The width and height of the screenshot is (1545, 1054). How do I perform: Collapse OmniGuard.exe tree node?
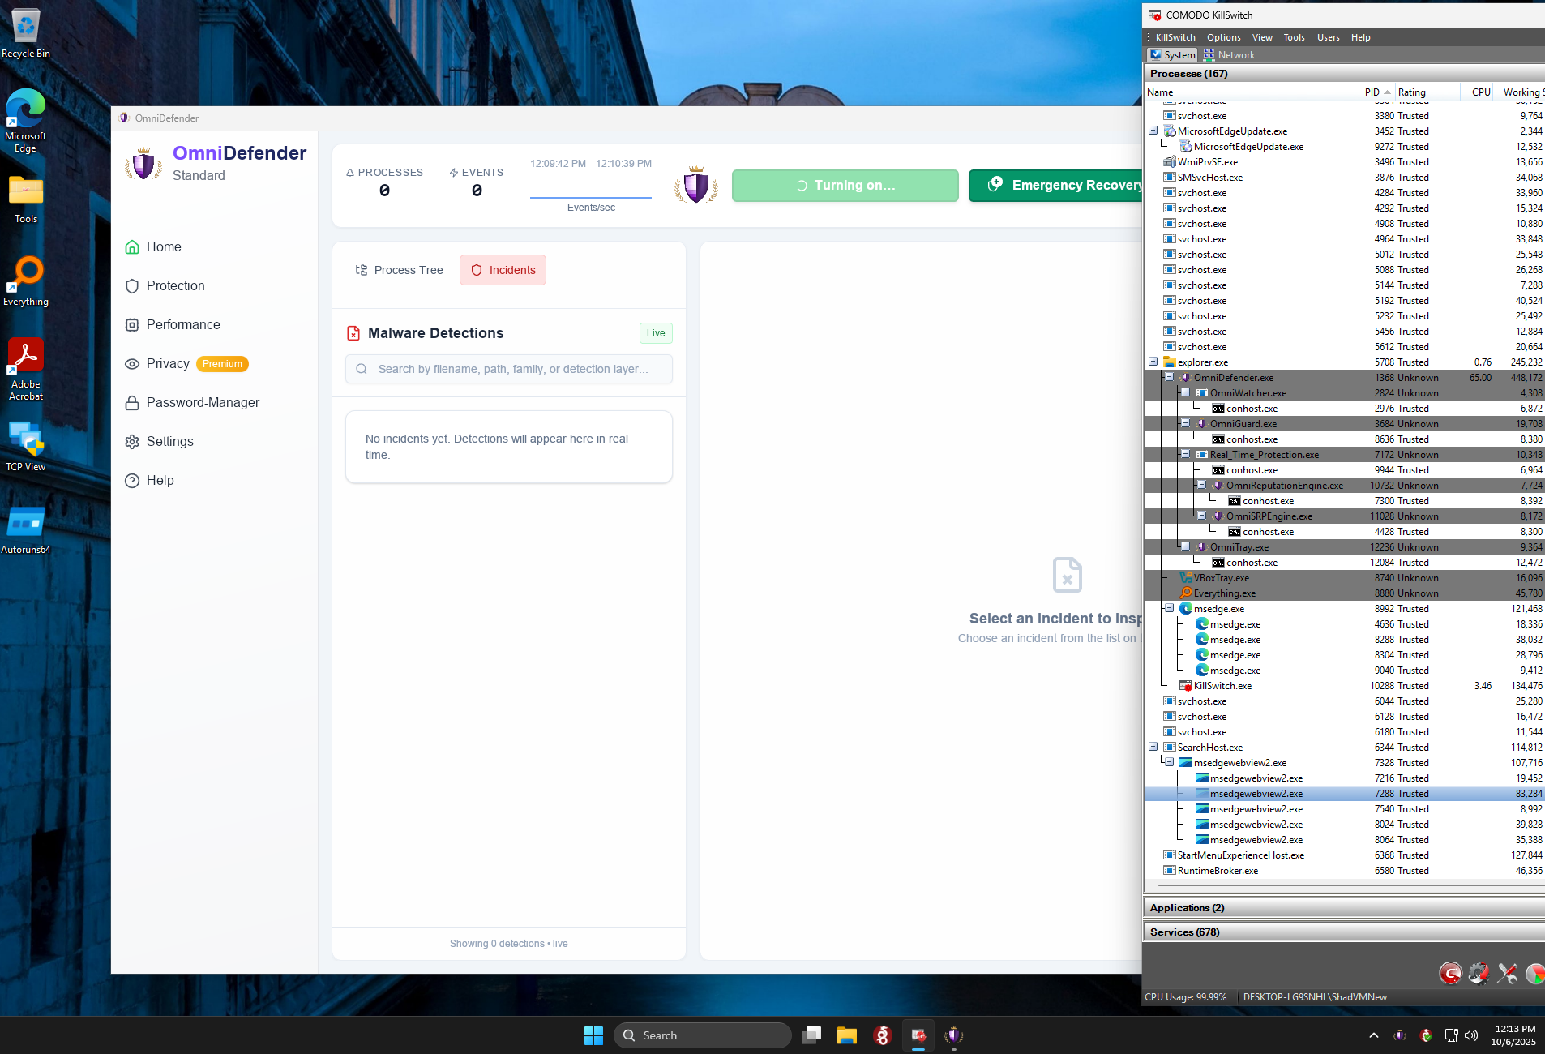pos(1185,424)
